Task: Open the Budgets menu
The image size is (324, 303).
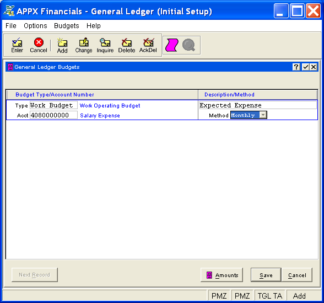Action: coord(67,26)
